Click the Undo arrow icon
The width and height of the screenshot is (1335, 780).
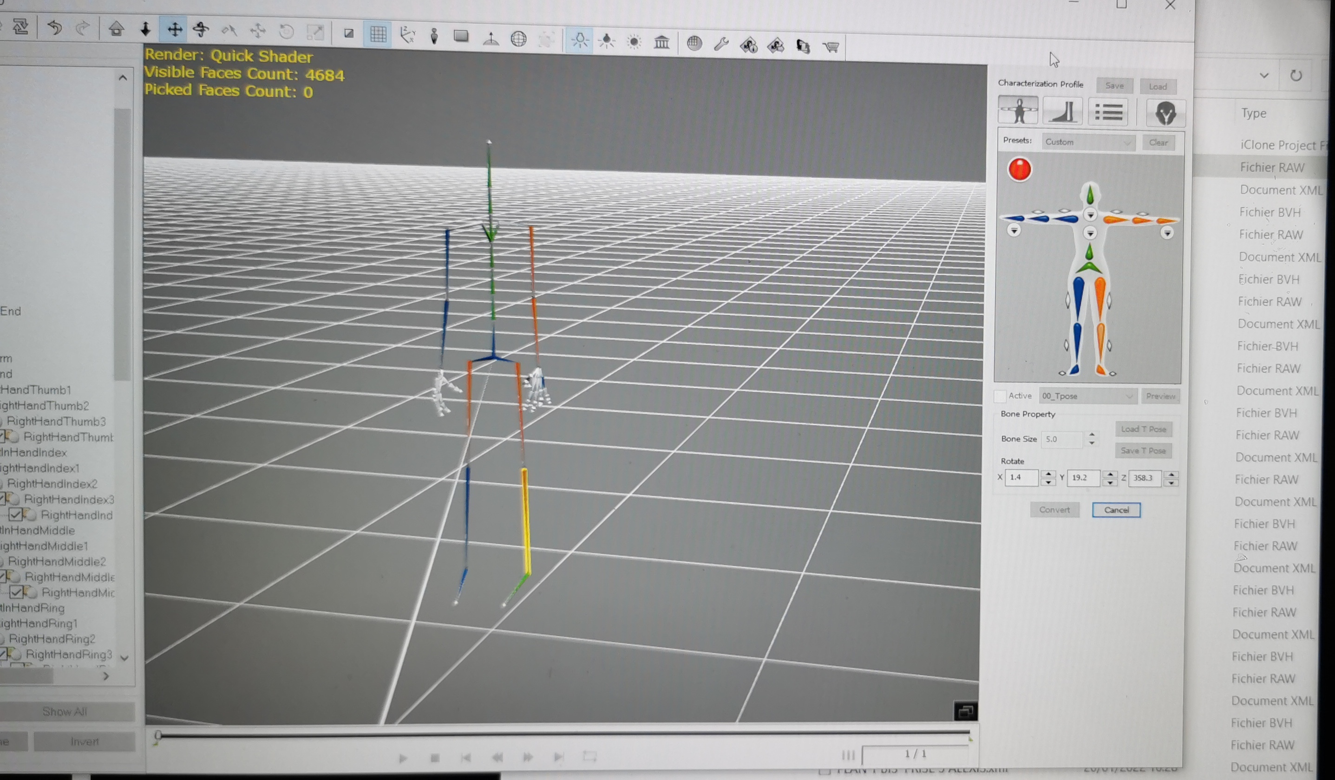pyautogui.click(x=55, y=27)
